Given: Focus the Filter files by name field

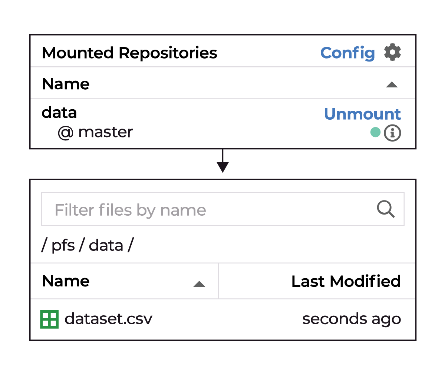Looking at the screenshot, I should (222, 209).
